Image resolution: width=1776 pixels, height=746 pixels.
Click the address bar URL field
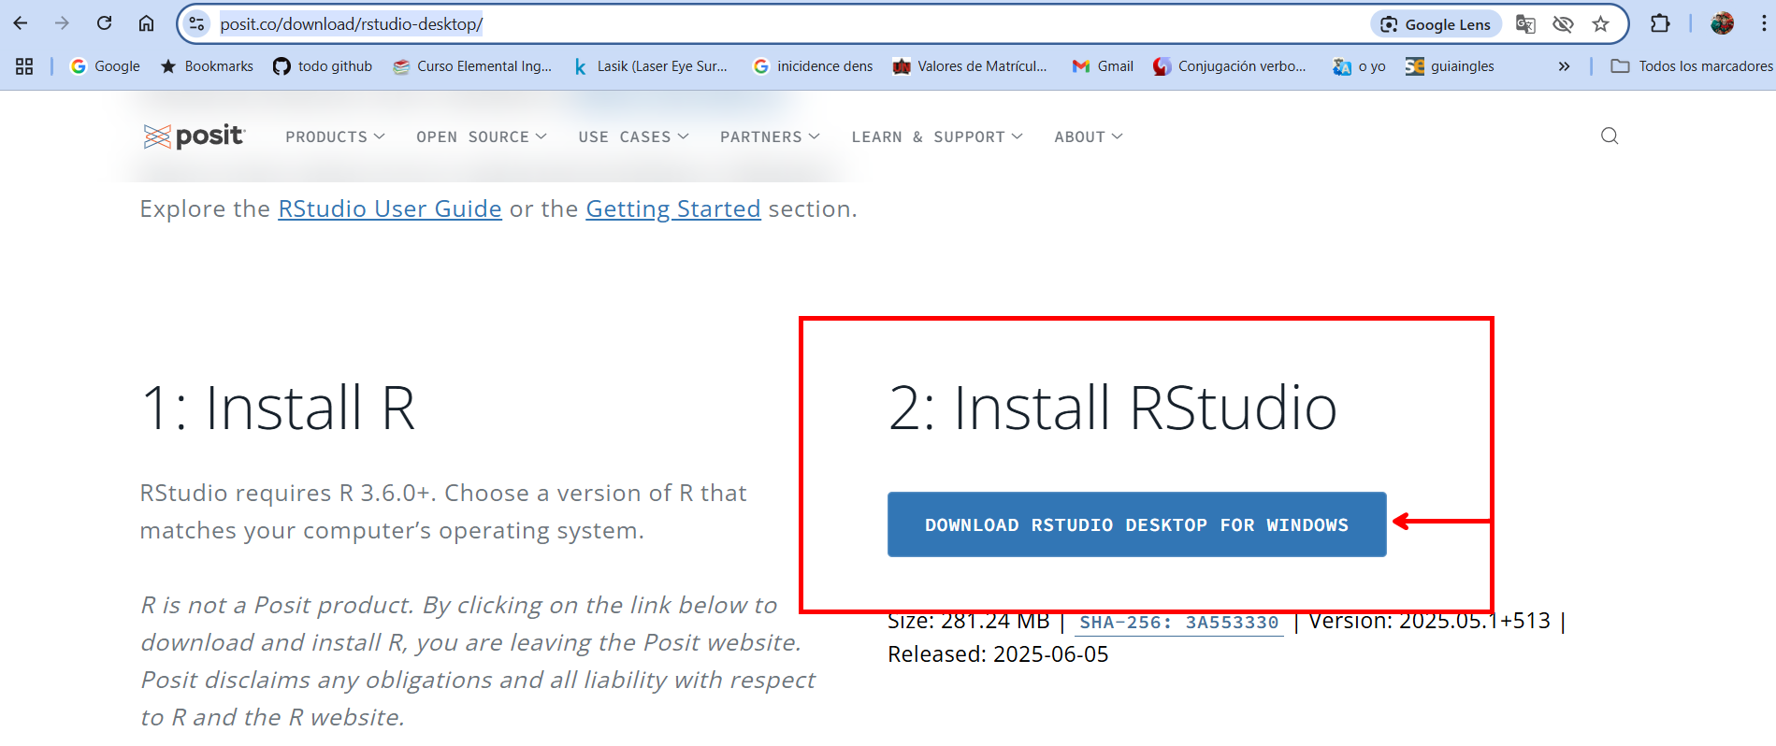(748, 24)
